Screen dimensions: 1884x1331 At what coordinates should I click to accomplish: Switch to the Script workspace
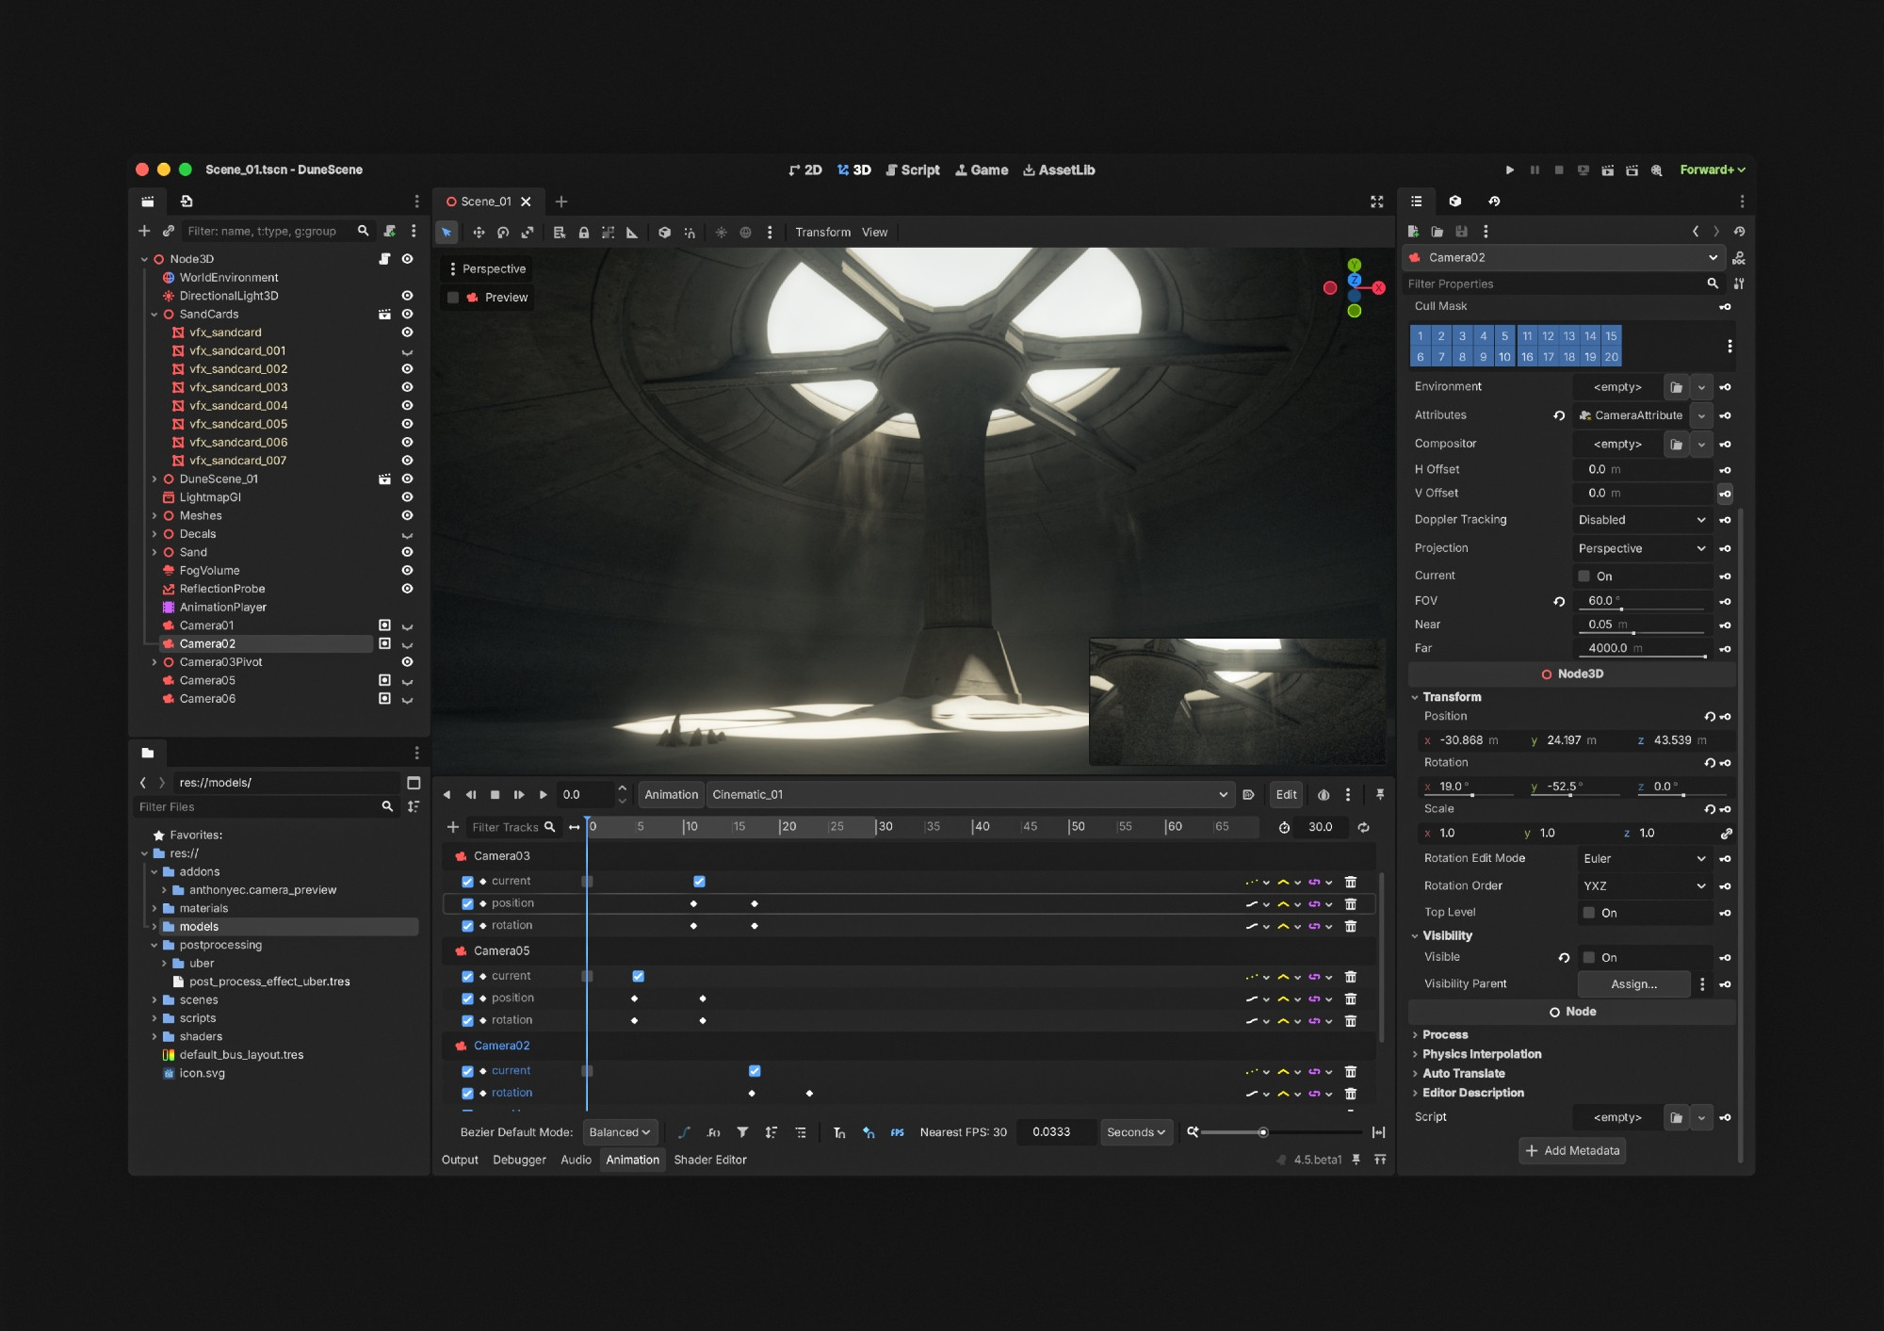(x=912, y=170)
